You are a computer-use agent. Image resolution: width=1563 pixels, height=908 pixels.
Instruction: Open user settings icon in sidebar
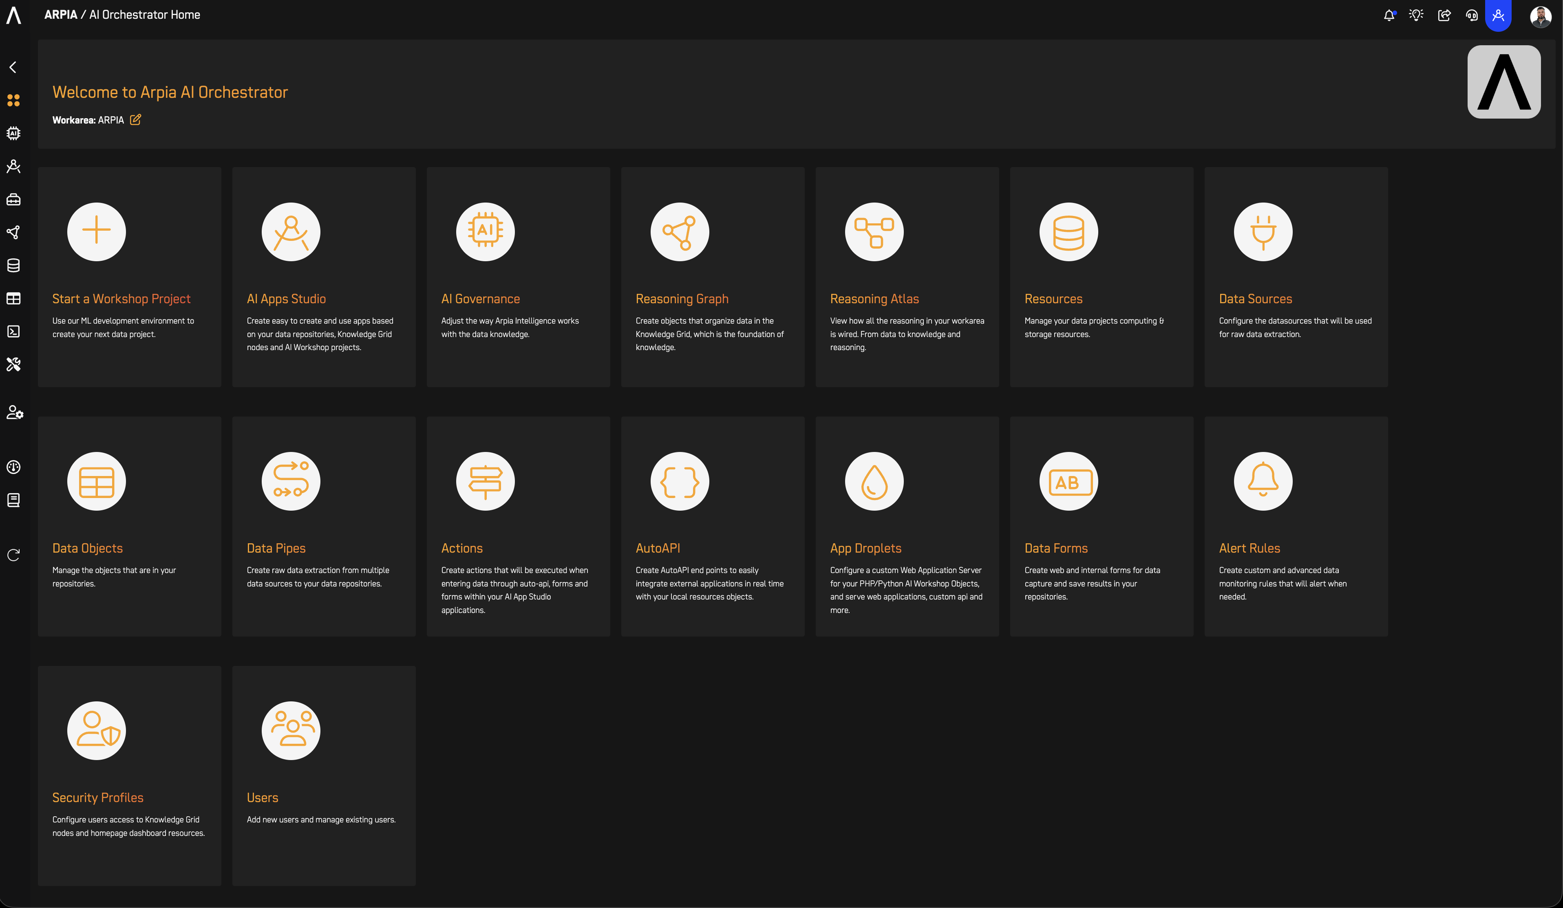[x=14, y=412]
